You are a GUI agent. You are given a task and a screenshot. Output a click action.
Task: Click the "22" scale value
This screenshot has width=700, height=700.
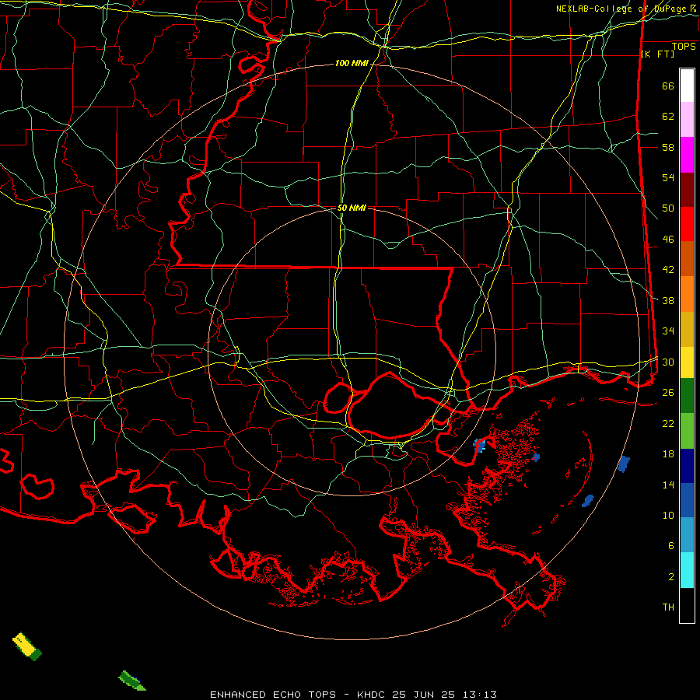coord(668,423)
